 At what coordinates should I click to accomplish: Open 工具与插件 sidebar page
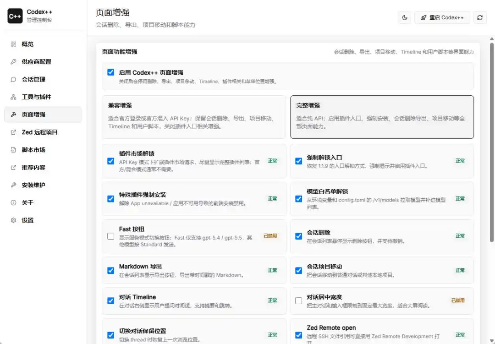pyautogui.click(x=43, y=97)
